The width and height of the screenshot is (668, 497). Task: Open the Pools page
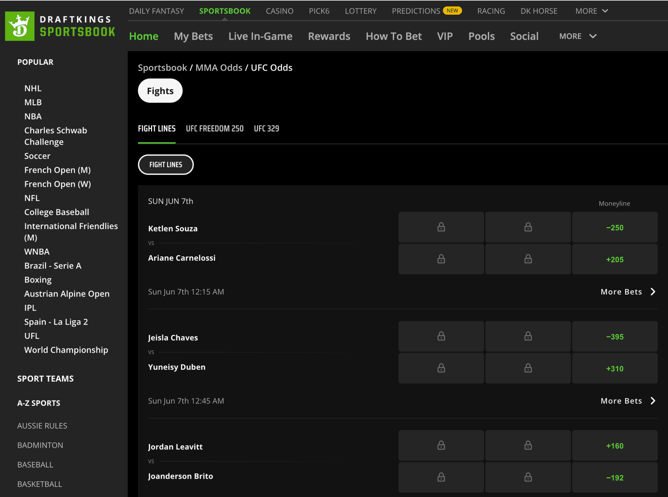click(481, 36)
